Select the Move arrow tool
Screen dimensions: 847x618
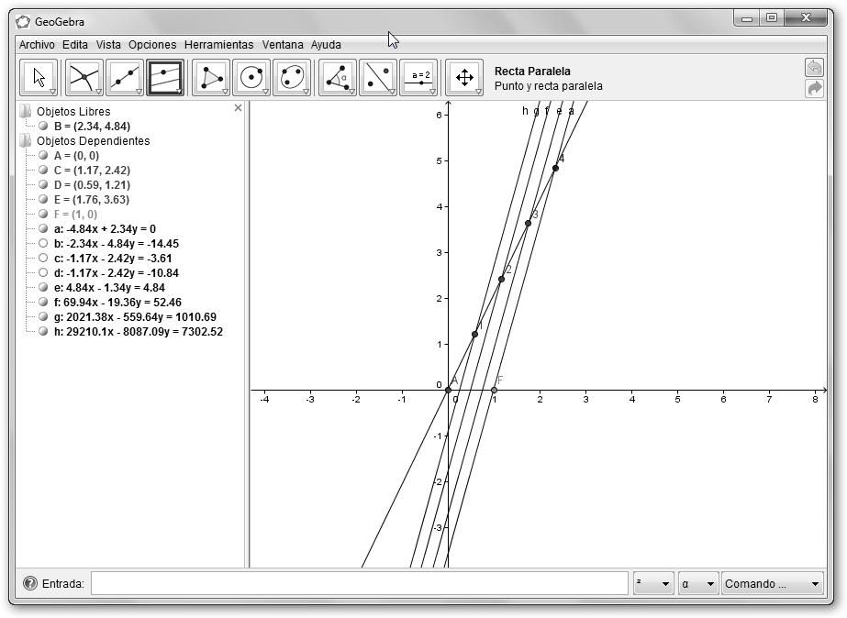point(39,78)
